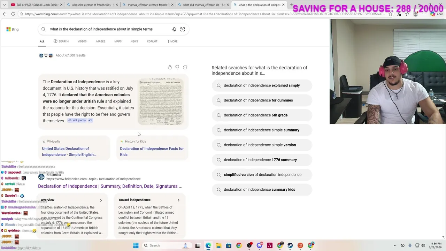This screenshot has width=446, height=251.
Task: Expand the Overview card chevron
Action: pyautogui.click(x=101, y=200)
